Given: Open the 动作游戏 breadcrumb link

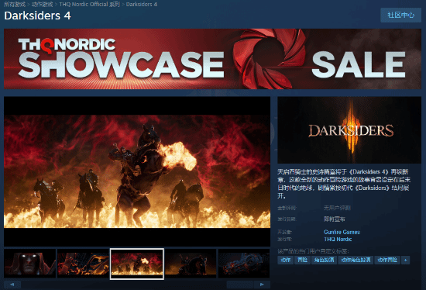Looking at the screenshot, I should point(42,5).
